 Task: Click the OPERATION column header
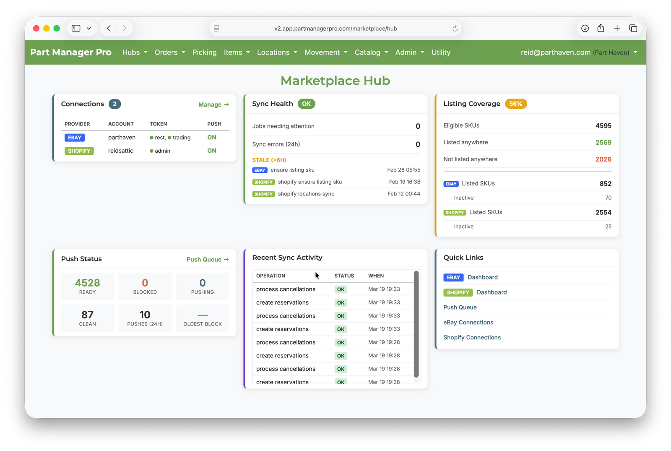(270, 276)
